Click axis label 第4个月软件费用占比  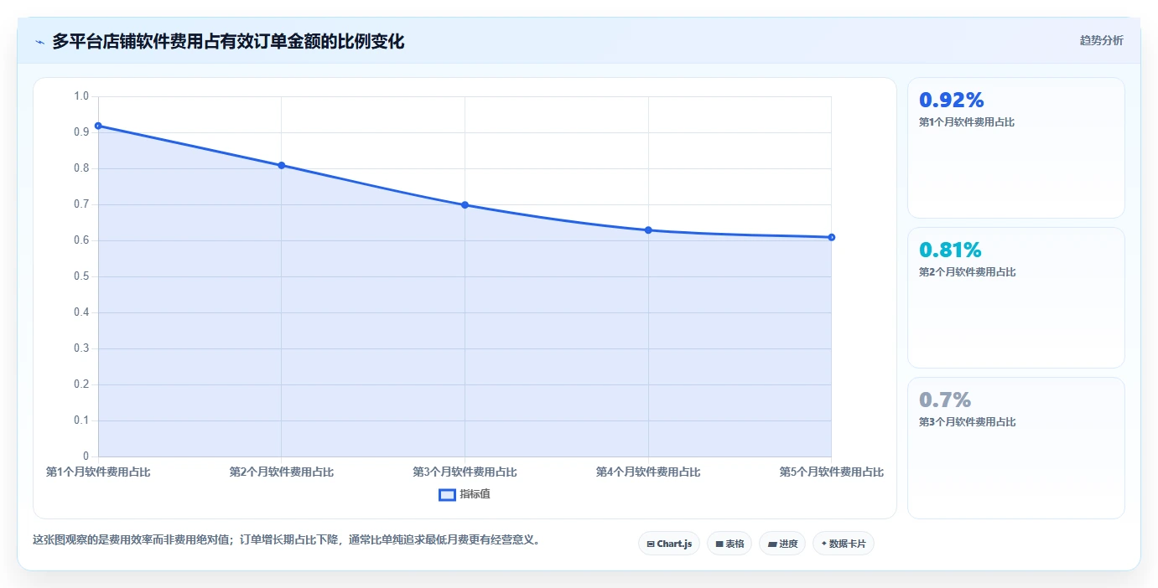click(648, 472)
